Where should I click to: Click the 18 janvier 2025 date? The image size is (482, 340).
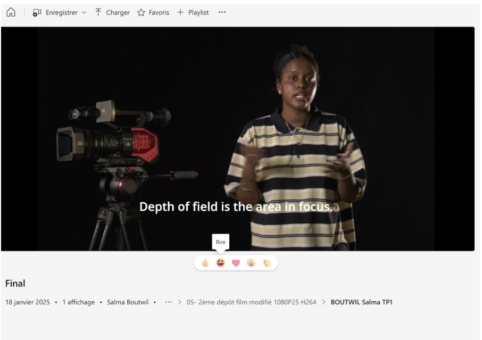coord(28,302)
